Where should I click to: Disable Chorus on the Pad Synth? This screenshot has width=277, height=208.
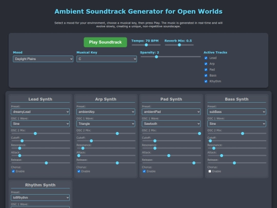pos(144,171)
